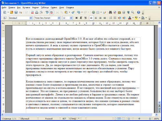Open the Таблица menu
This screenshot has height=121, width=162.
pyautogui.click(x=45, y=7)
